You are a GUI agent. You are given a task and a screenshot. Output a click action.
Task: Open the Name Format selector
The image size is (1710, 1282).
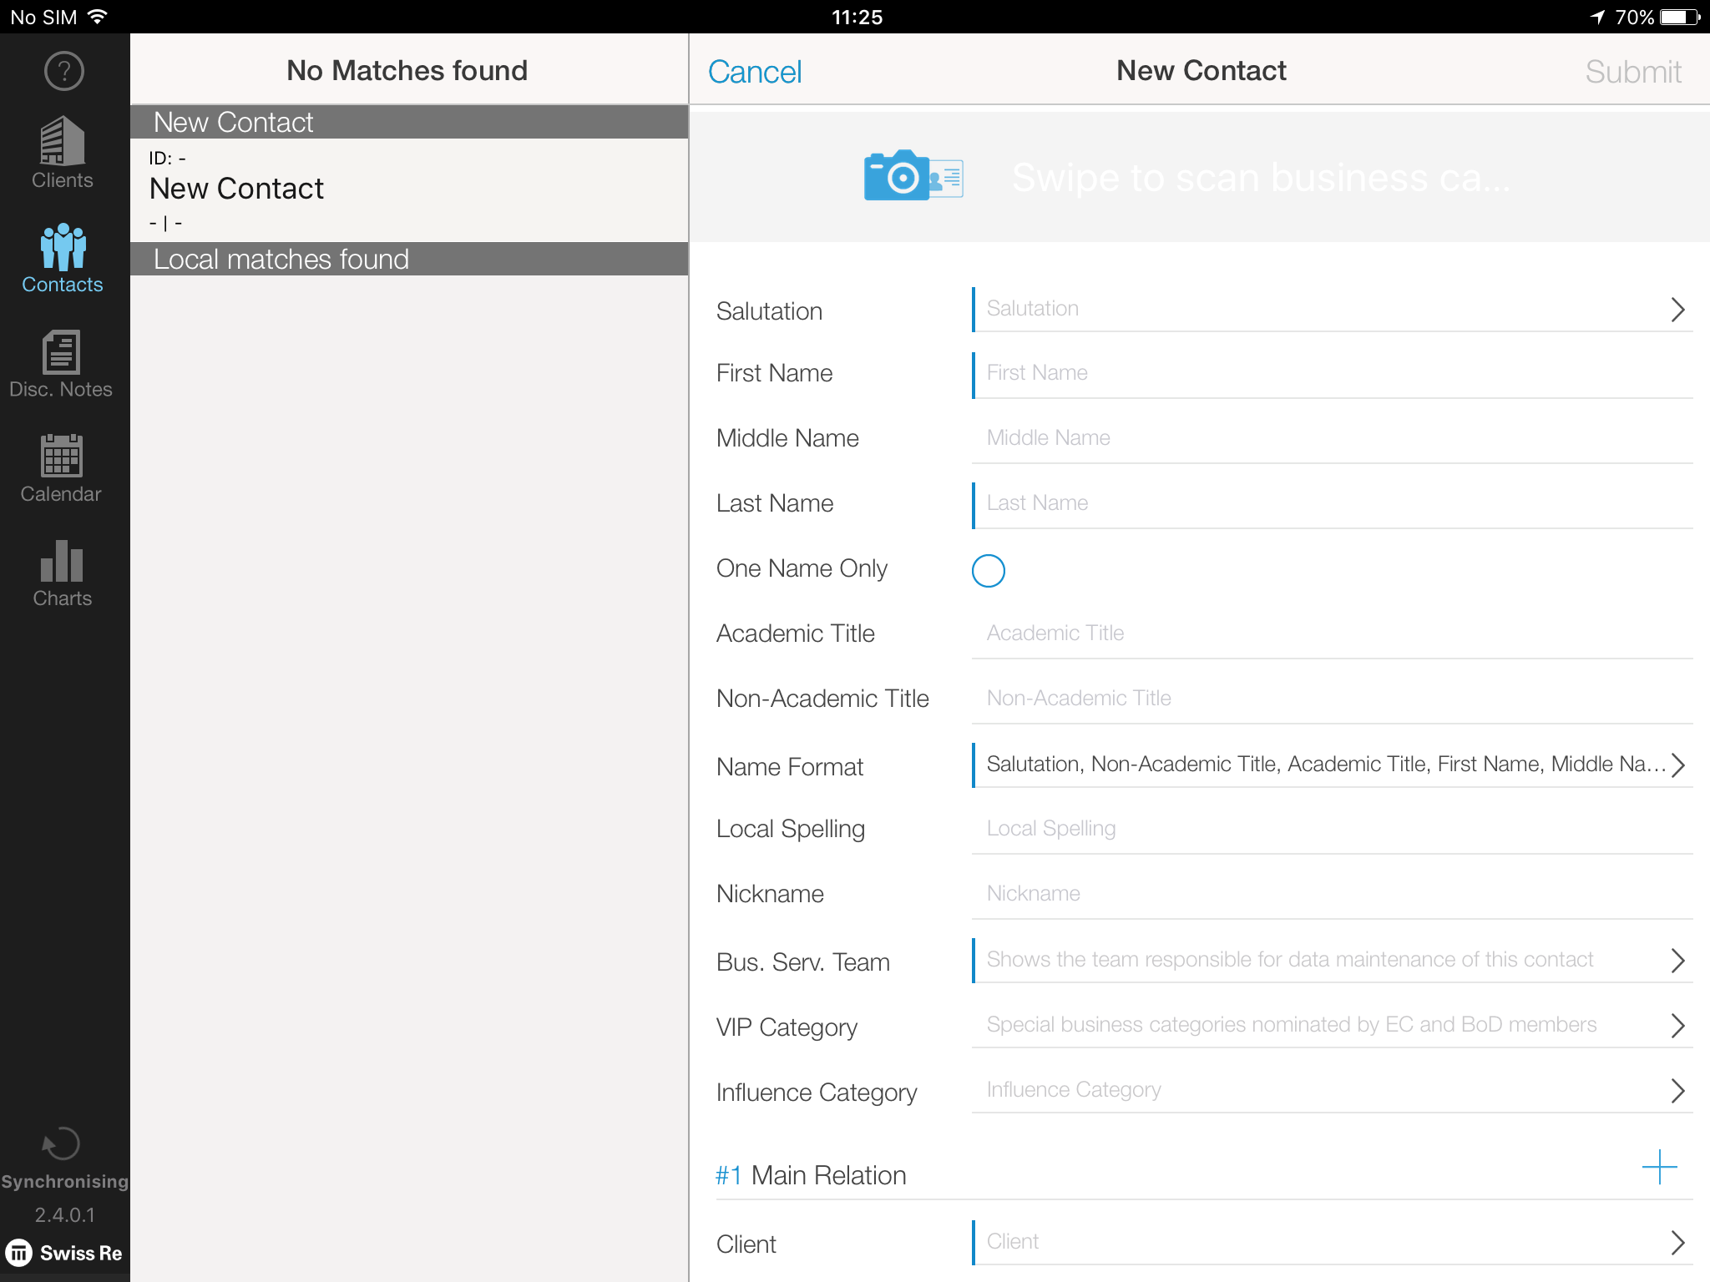coord(1333,765)
